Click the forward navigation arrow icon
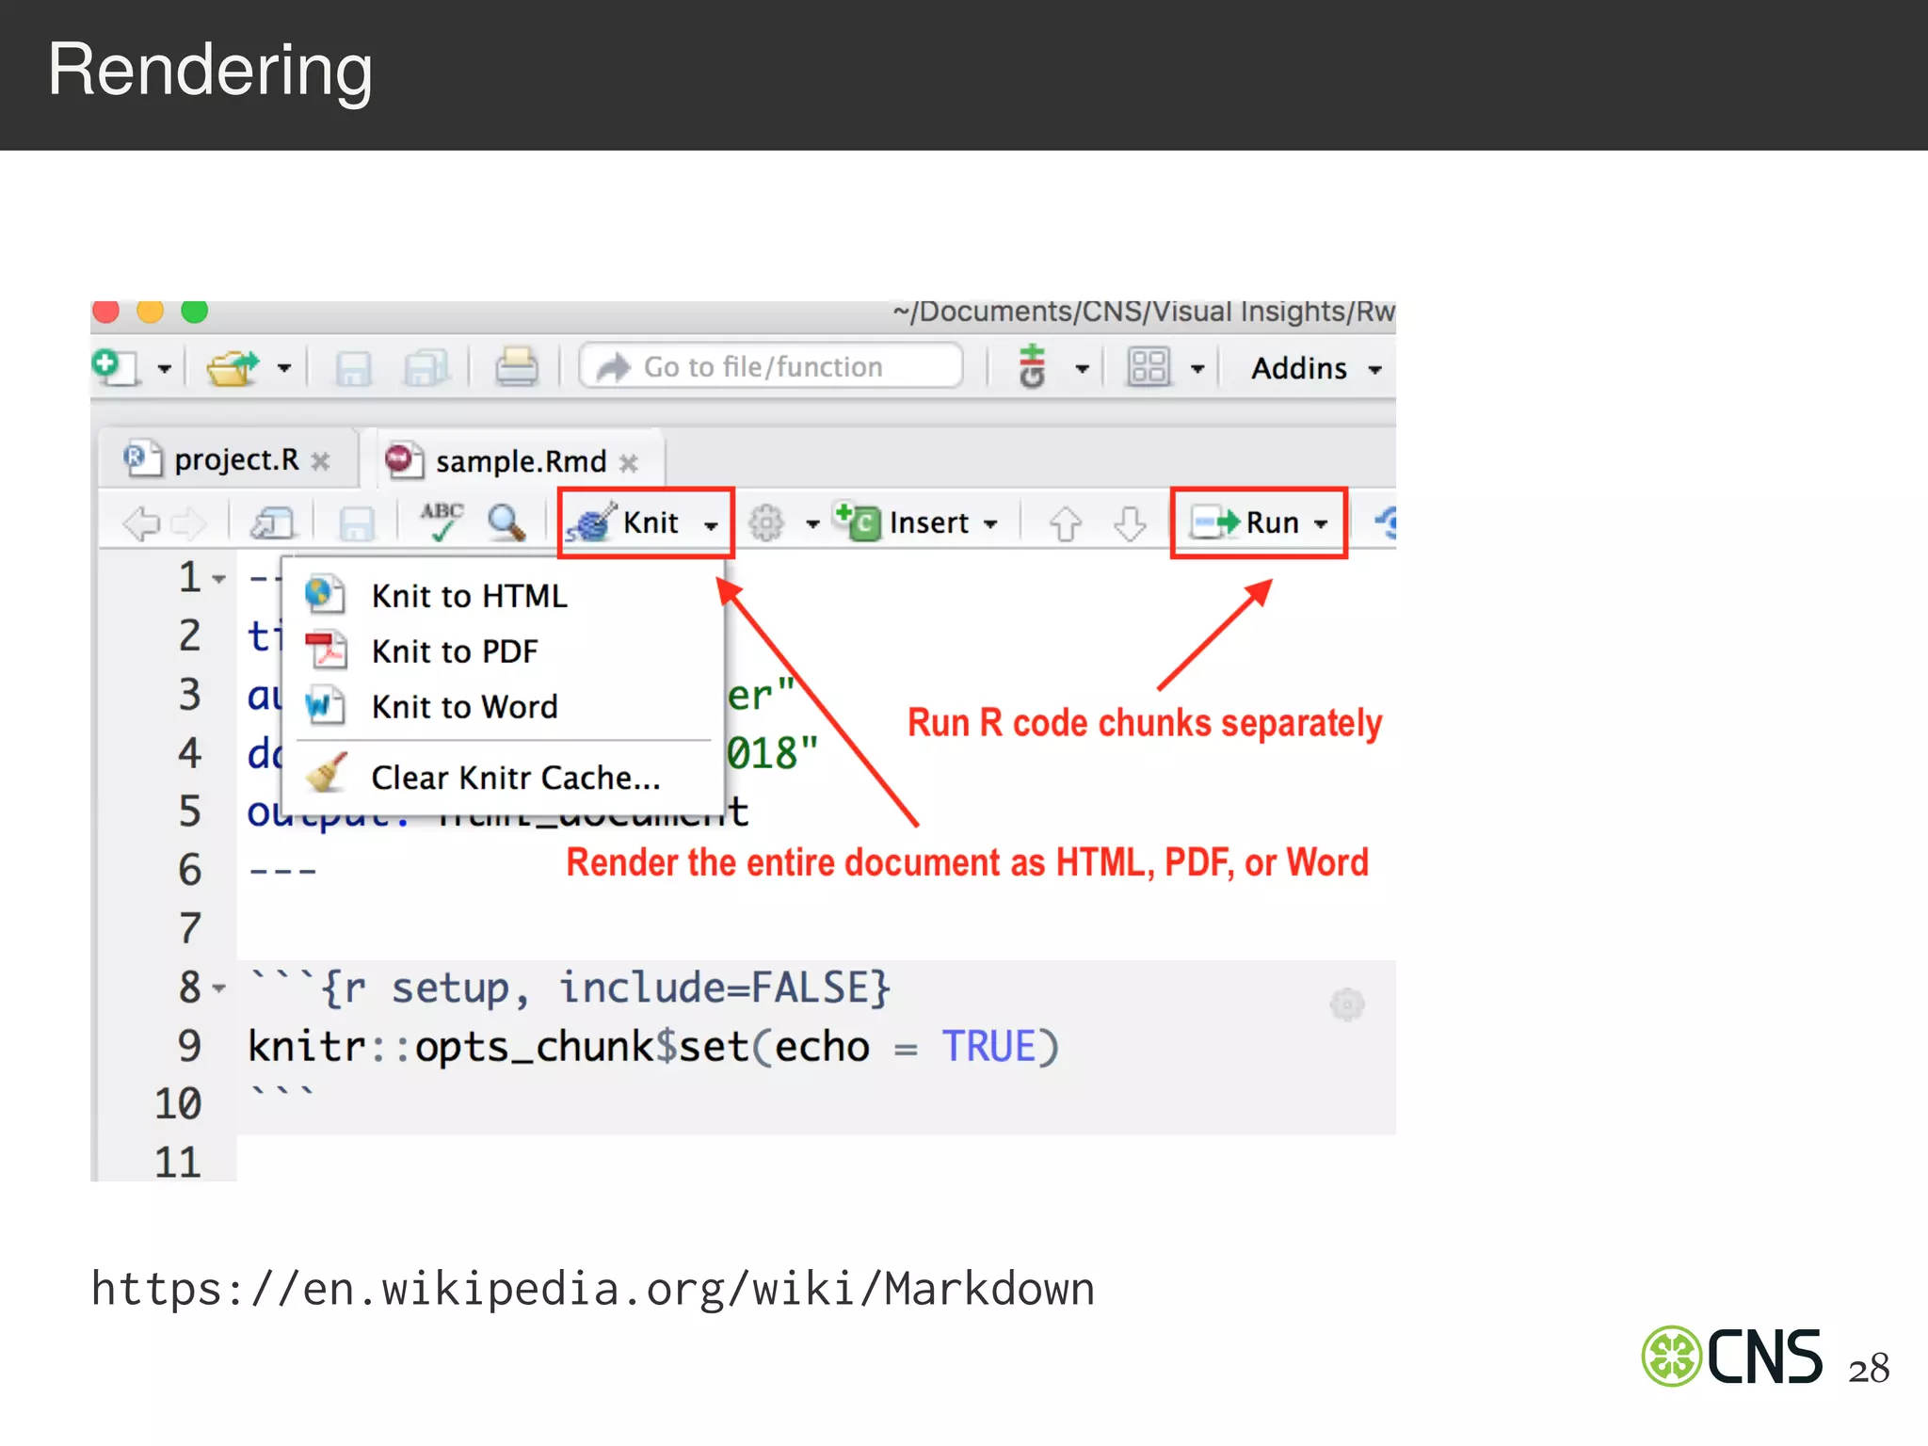This screenshot has height=1446, width=1928. 189,523
